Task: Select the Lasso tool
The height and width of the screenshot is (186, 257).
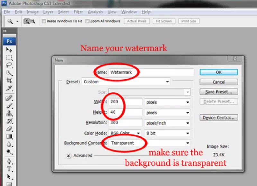Action: point(9,65)
